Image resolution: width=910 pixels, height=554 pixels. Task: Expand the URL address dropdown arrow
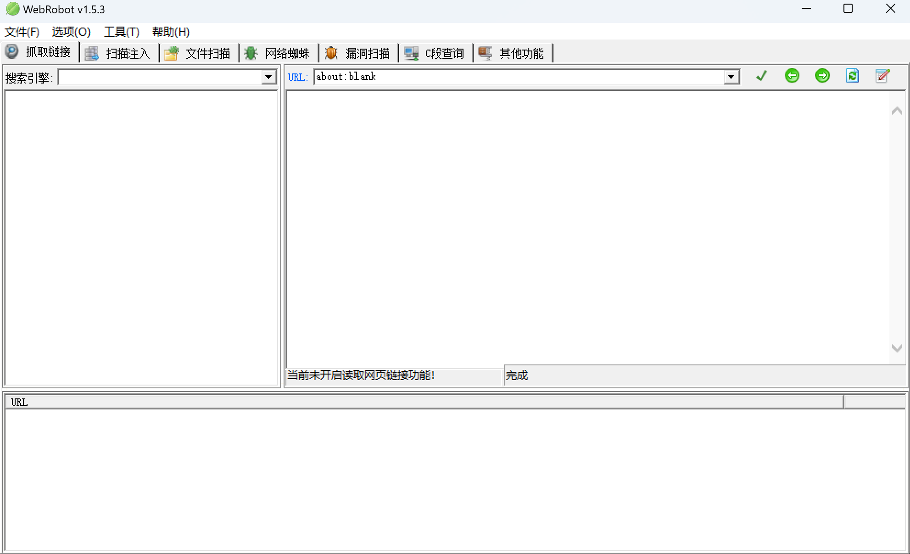[x=731, y=77]
